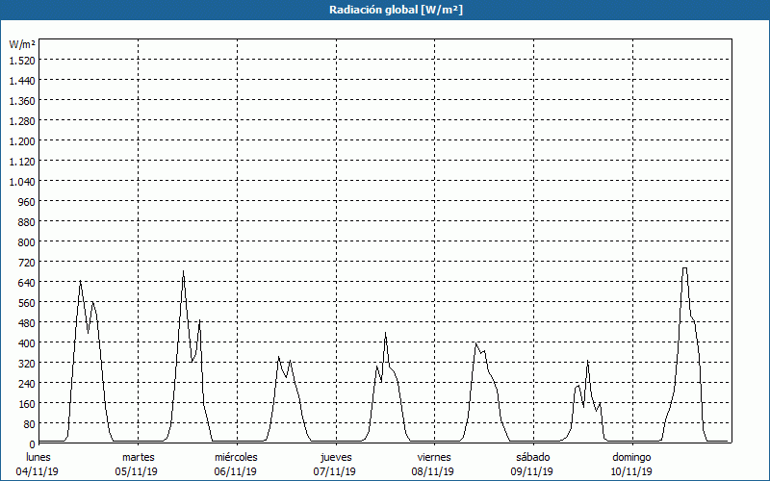
Task: Click the 320 y-axis value
Action: [x=28, y=364]
